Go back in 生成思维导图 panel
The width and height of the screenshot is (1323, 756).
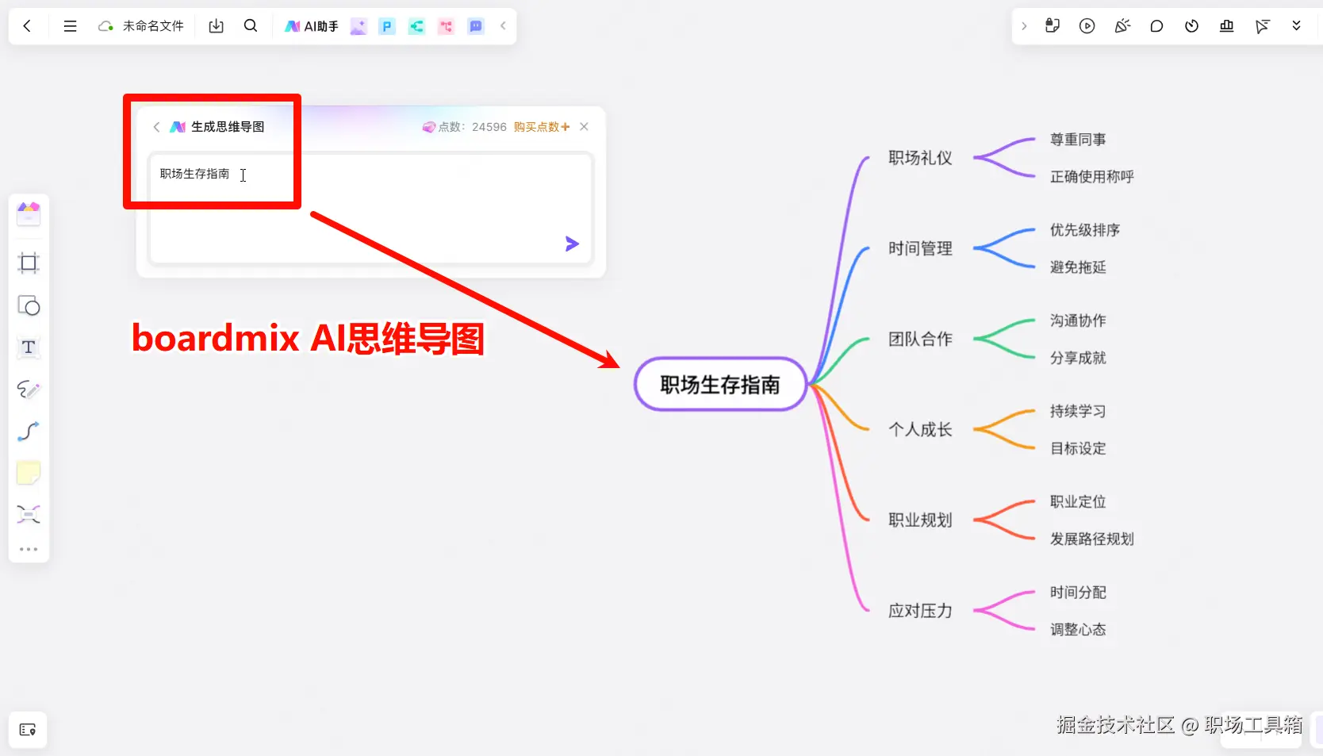156,127
